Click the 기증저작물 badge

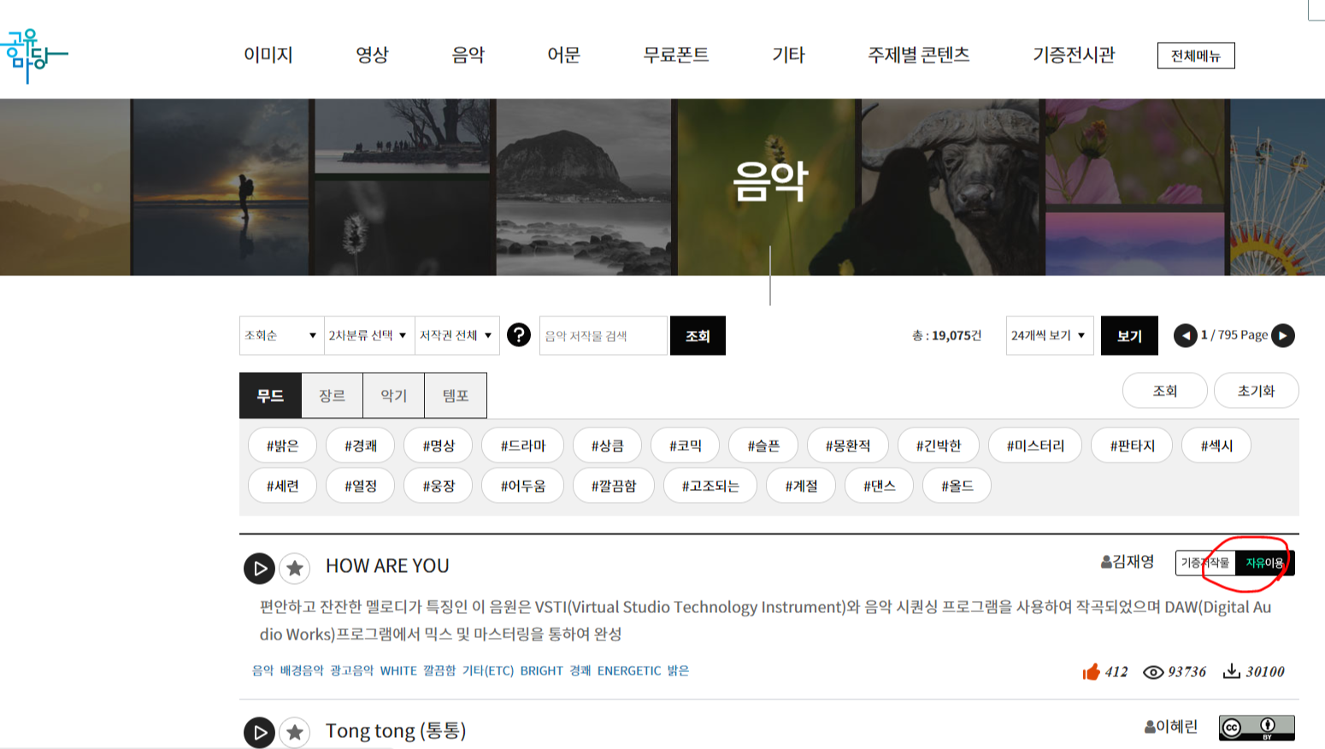coord(1205,563)
